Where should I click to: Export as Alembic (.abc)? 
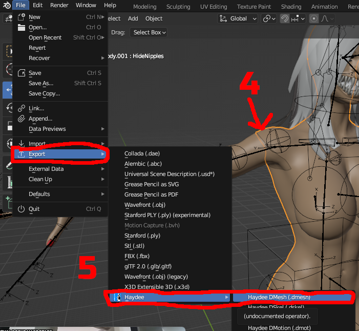point(170,164)
